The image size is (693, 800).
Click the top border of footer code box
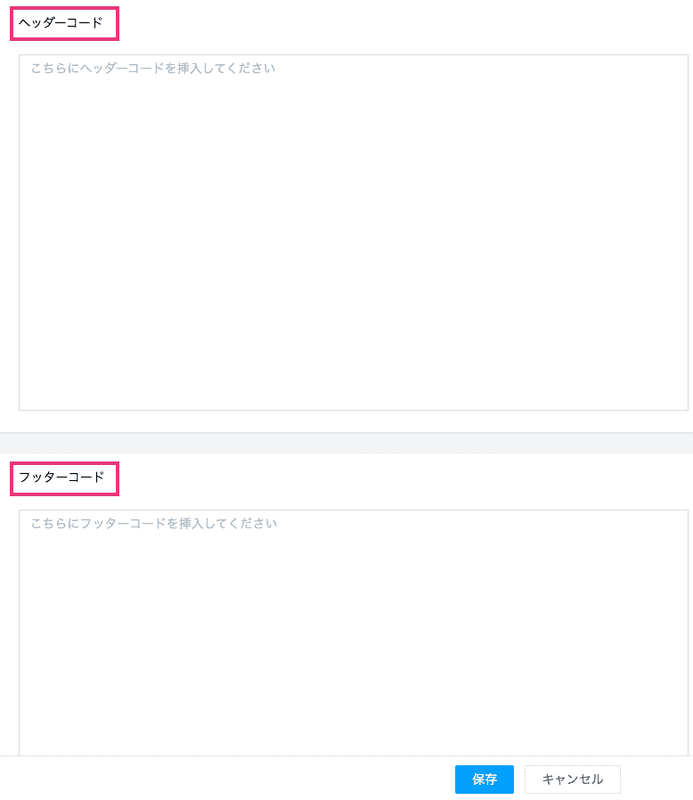(353, 510)
